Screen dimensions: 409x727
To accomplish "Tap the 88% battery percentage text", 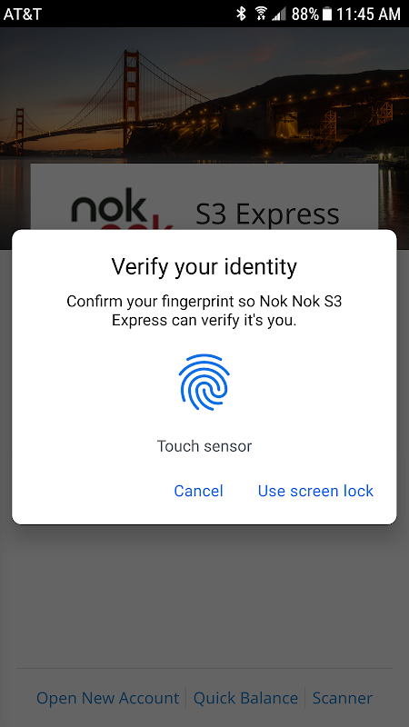I will [x=304, y=14].
